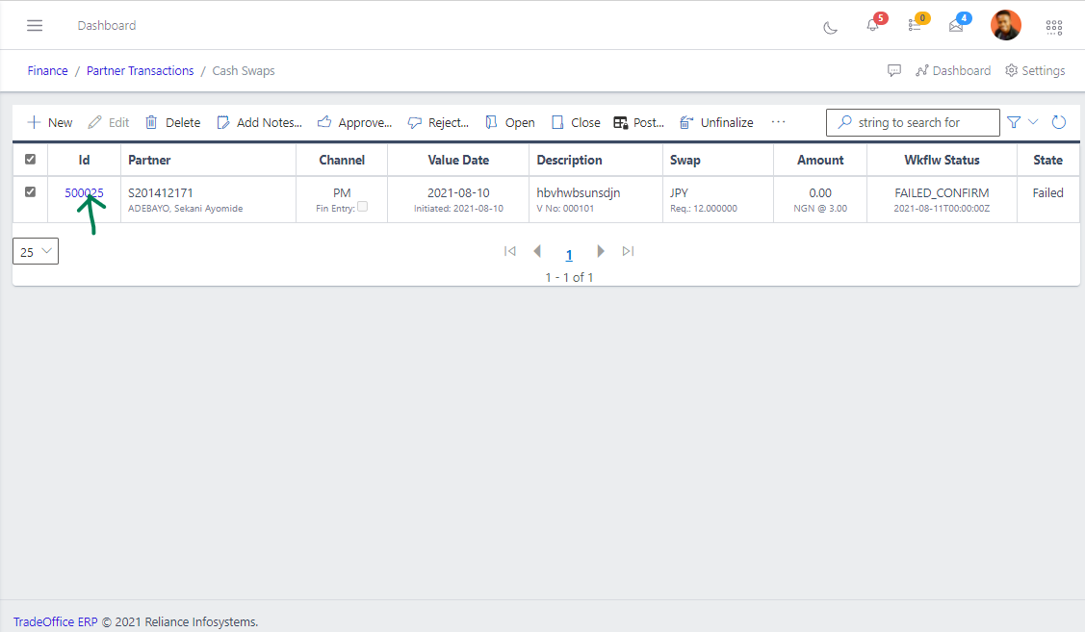Click the Unfinalize toolbar button

[x=716, y=122]
